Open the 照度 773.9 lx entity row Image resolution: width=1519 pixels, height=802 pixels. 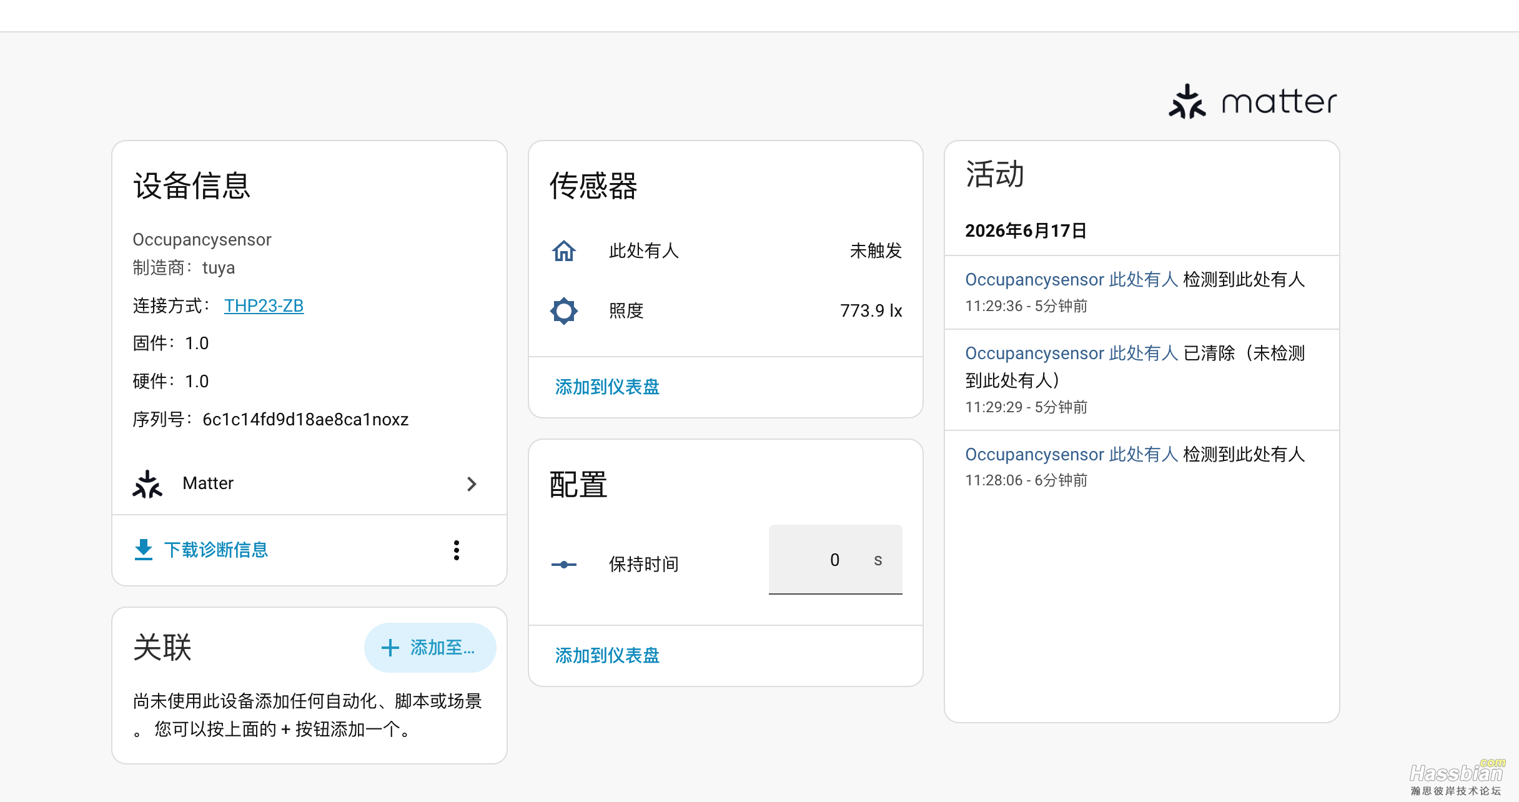pyautogui.click(x=726, y=311)
